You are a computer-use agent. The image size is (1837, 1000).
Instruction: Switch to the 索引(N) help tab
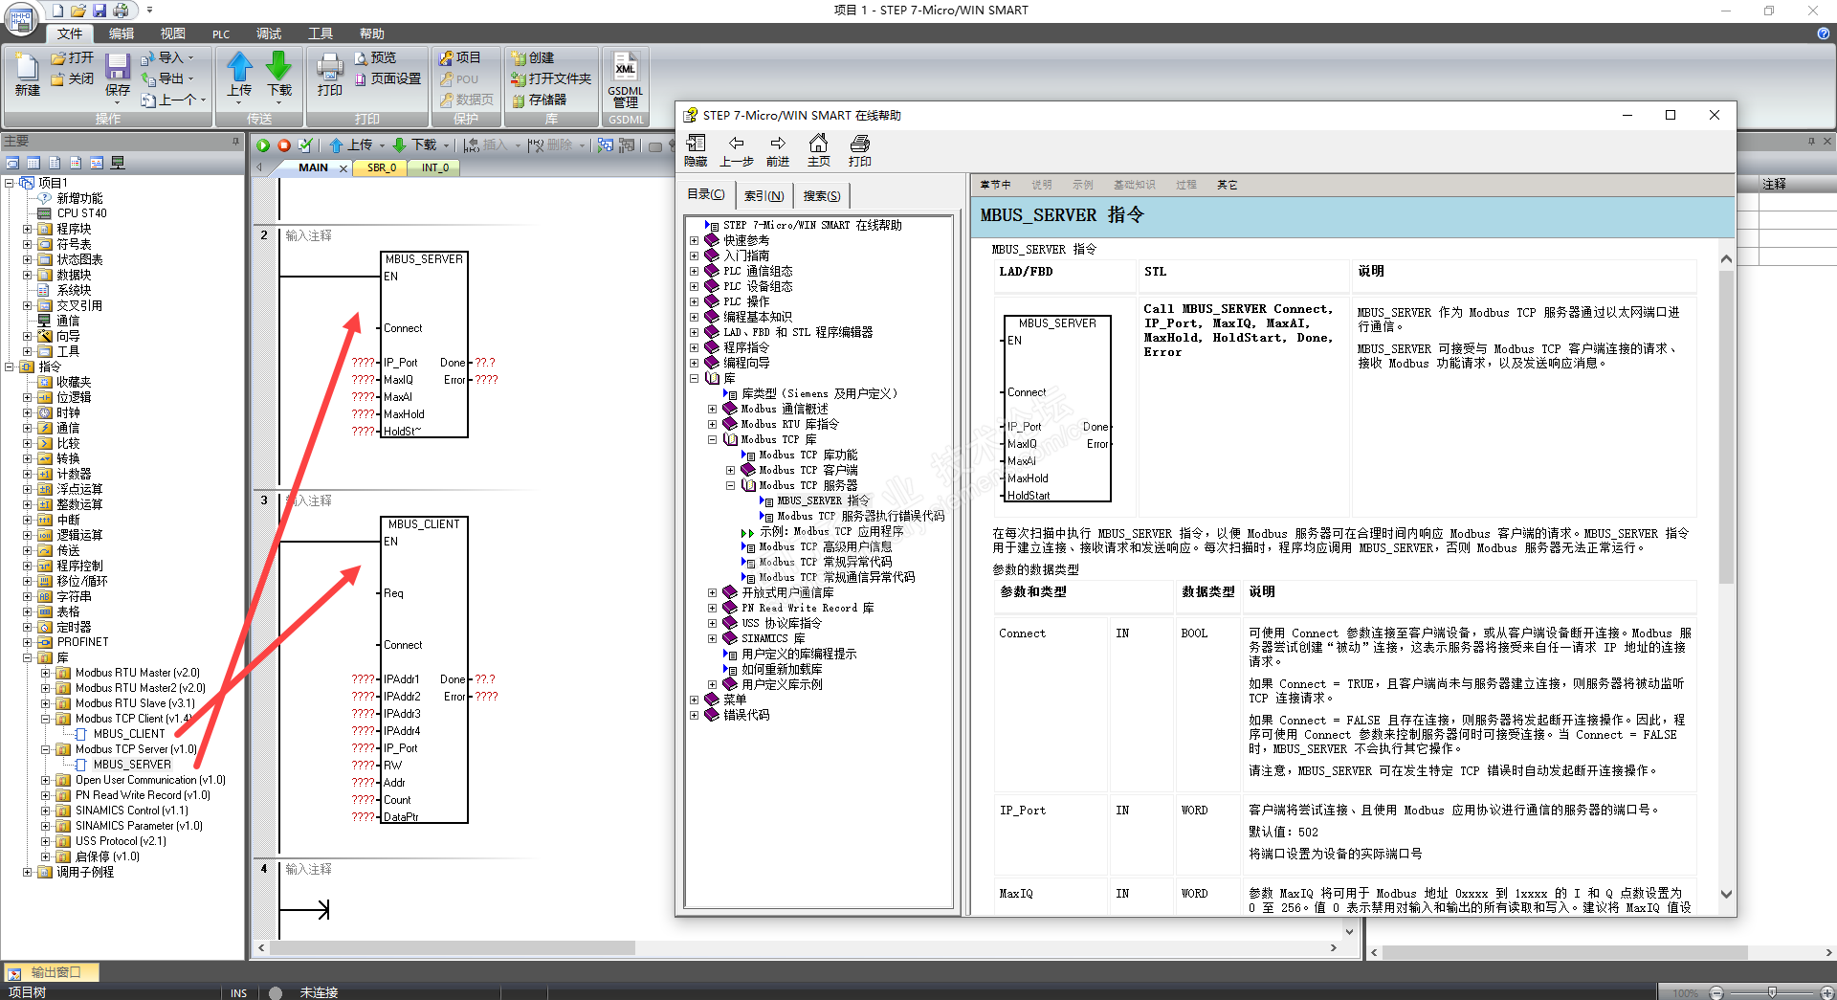tap(764, 196)
